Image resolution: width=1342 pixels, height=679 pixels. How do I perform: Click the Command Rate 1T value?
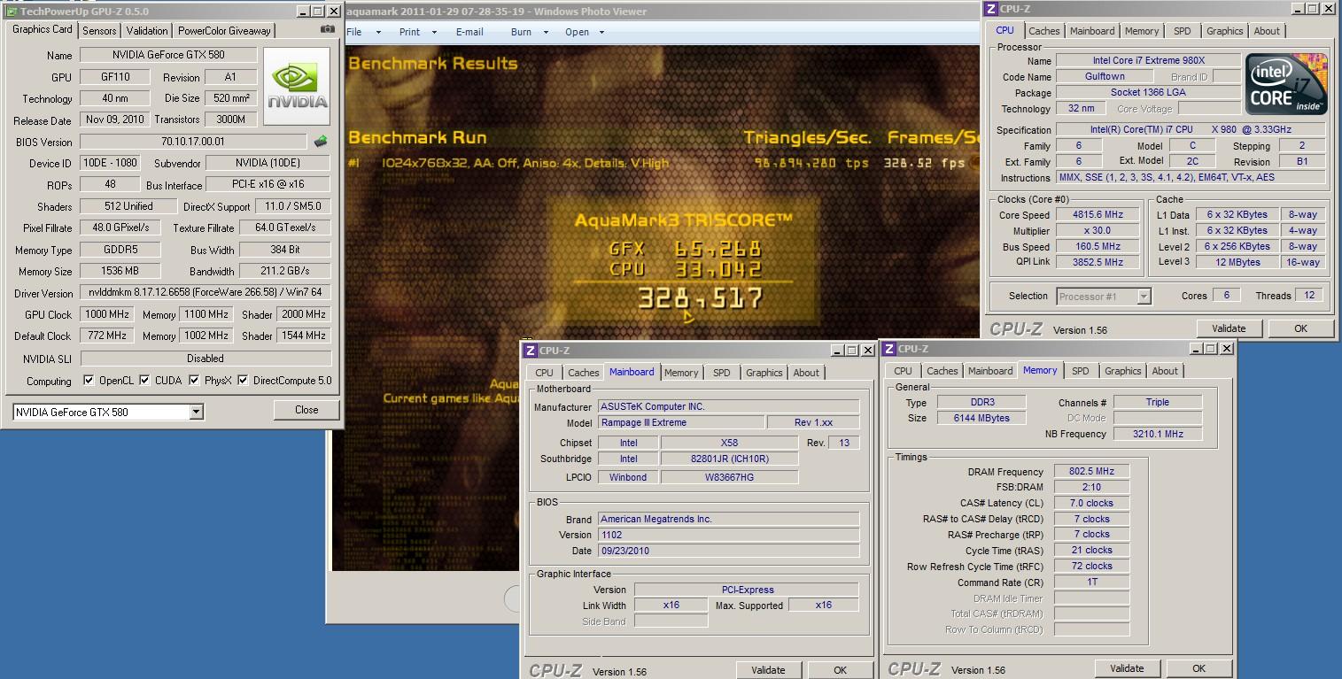coord(1091,583)
